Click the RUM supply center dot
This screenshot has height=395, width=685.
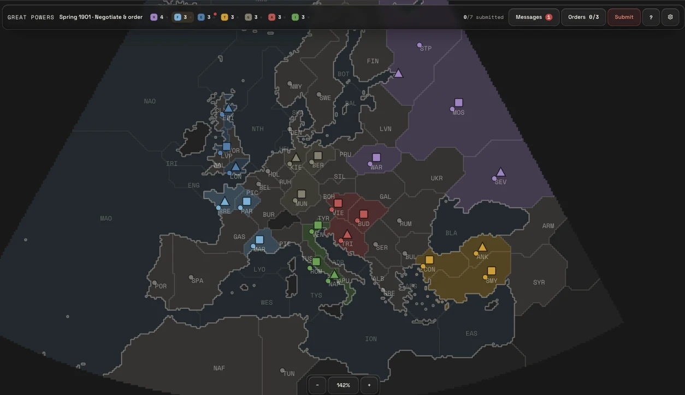click(x=399, y=221)
